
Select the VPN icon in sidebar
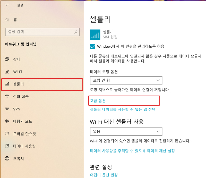tap(7, 109)
